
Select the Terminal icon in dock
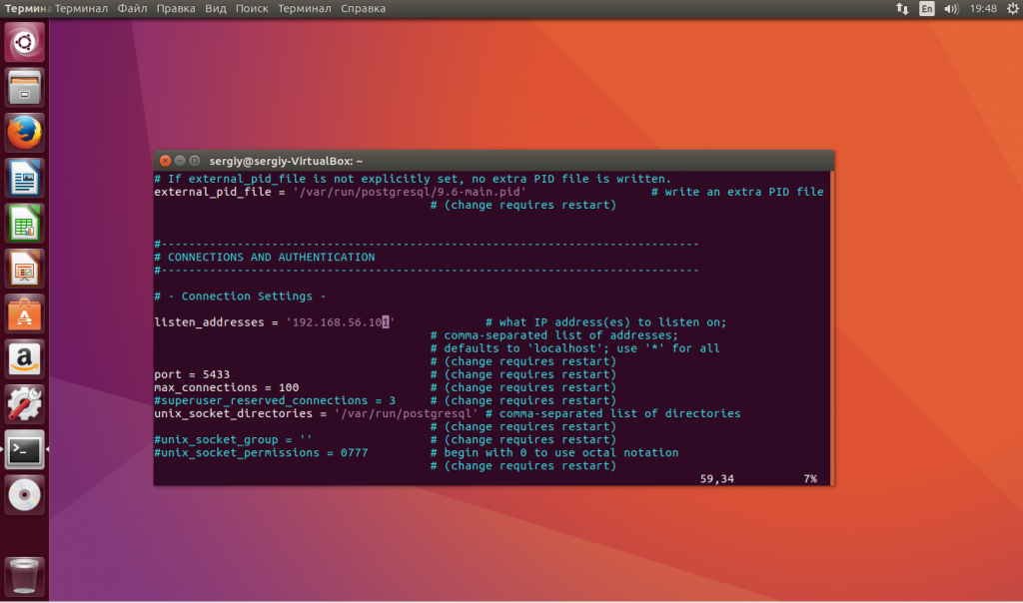(24, 449)
